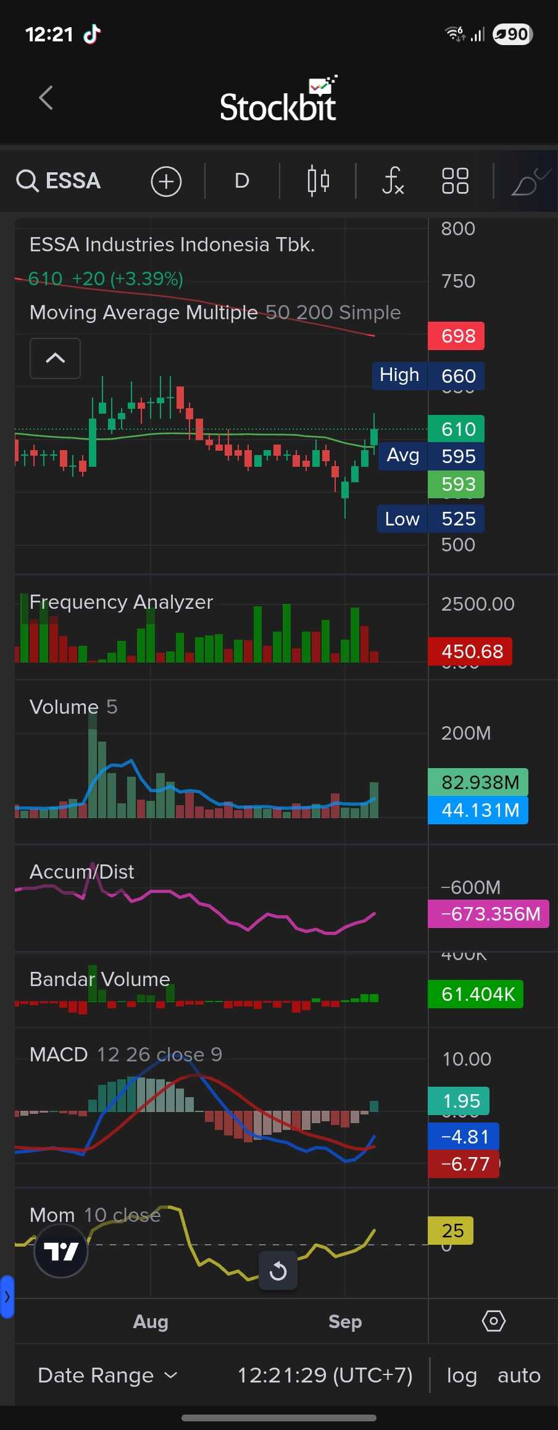Tap the 44.131M volume average label
Viewport: 558px width, 1430px height.
[478, 810]
